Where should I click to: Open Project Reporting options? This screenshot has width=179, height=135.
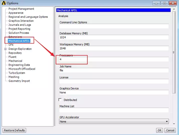[x=19, y=29]
